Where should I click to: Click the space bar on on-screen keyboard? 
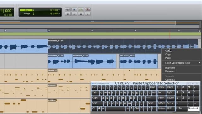pos(116,109)
